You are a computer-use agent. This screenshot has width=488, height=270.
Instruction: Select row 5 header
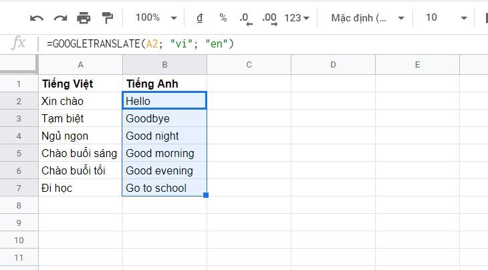19,153
